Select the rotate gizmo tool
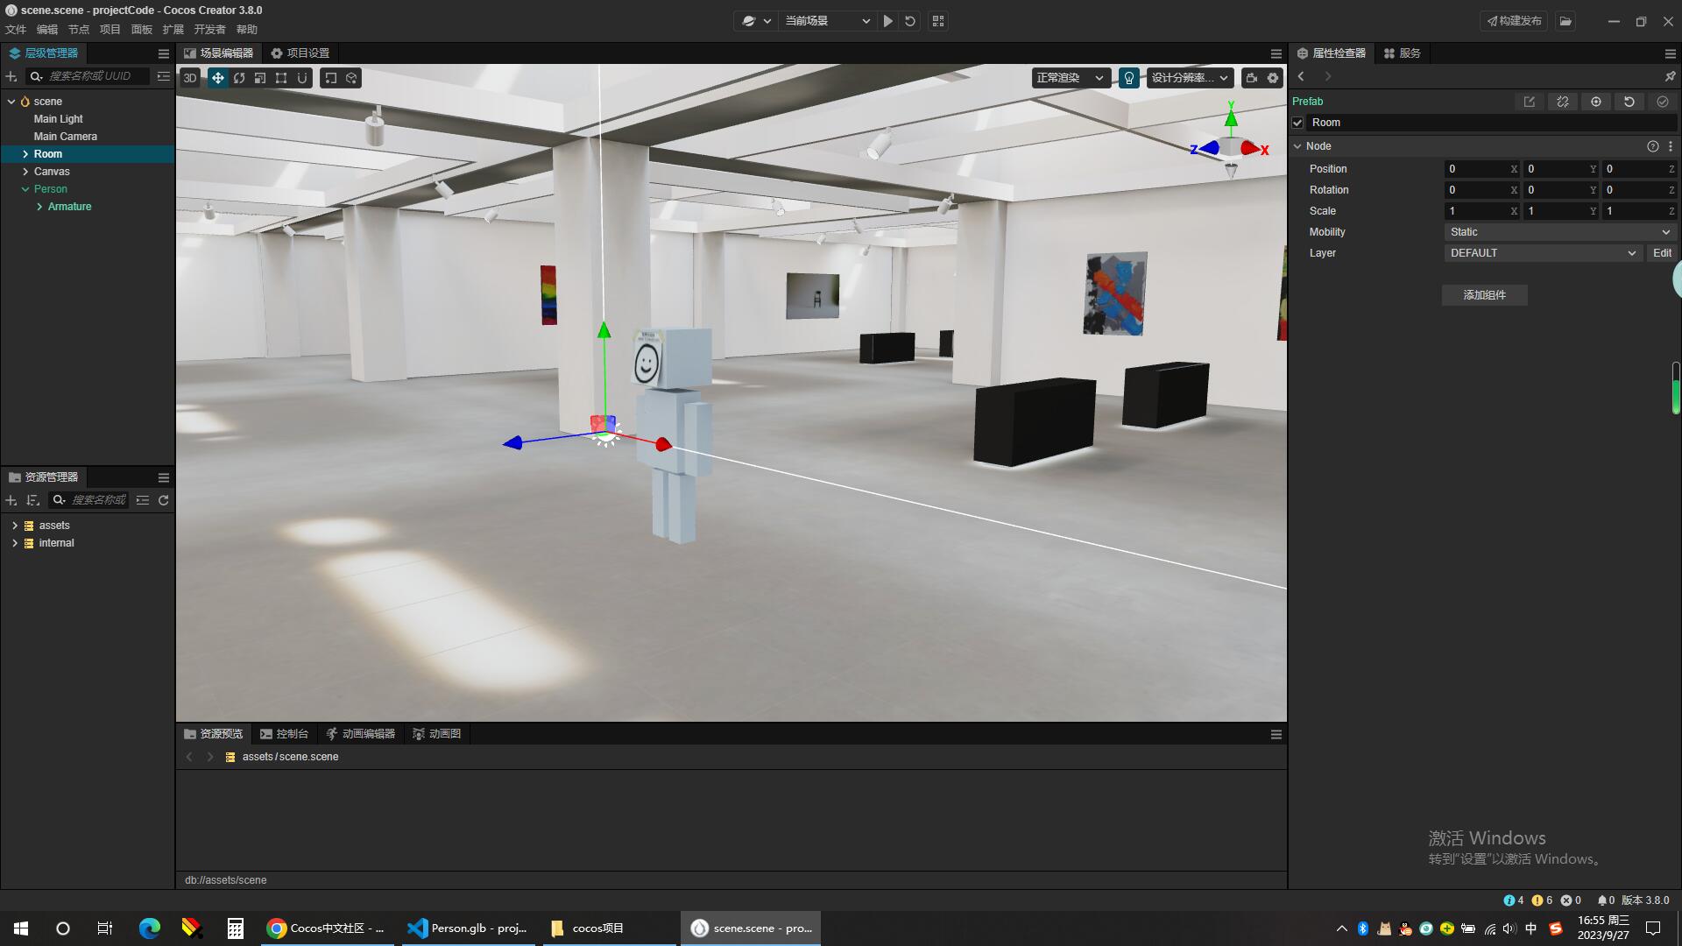The height and width of the screenshot is (946, 1682). (x=238, y=78)
